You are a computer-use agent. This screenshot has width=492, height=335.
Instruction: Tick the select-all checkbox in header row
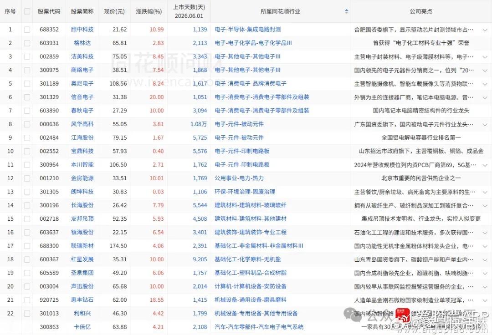tap(27, 11)
